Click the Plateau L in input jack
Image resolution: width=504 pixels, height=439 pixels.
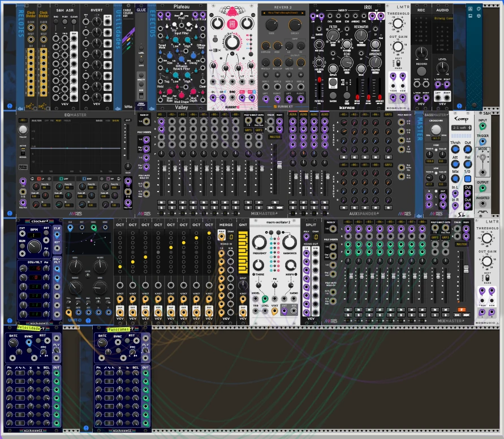click(160, 15)
